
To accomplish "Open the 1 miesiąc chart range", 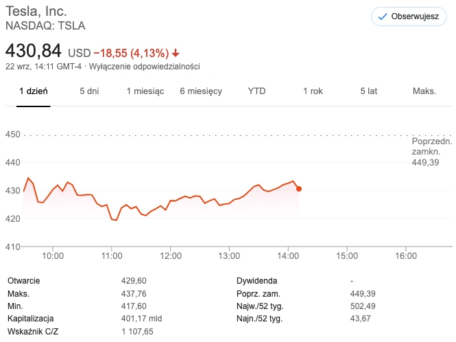I will tap(145, 91).
